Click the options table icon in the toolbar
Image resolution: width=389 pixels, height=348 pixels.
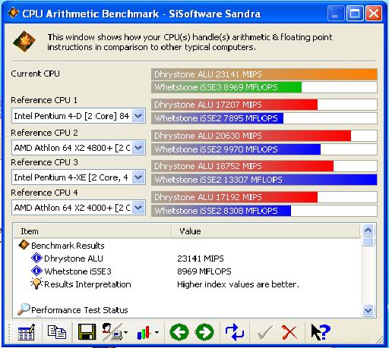pos(27,332)
